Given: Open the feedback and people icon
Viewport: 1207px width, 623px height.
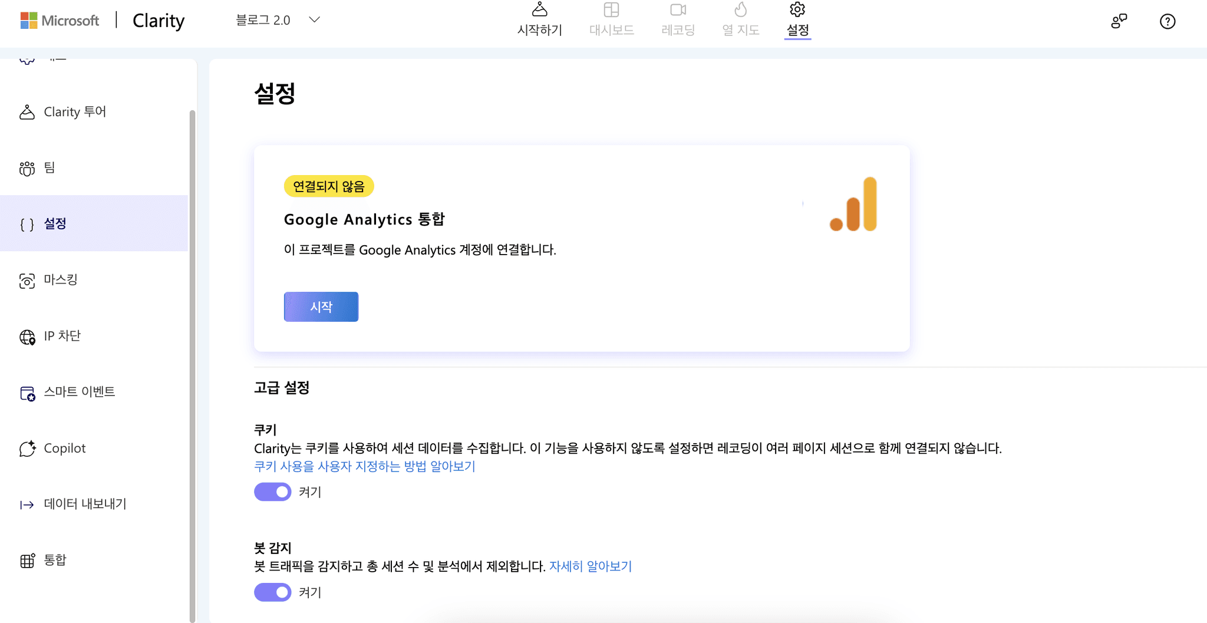Looking at the screenshot, I should point(1119,21).
